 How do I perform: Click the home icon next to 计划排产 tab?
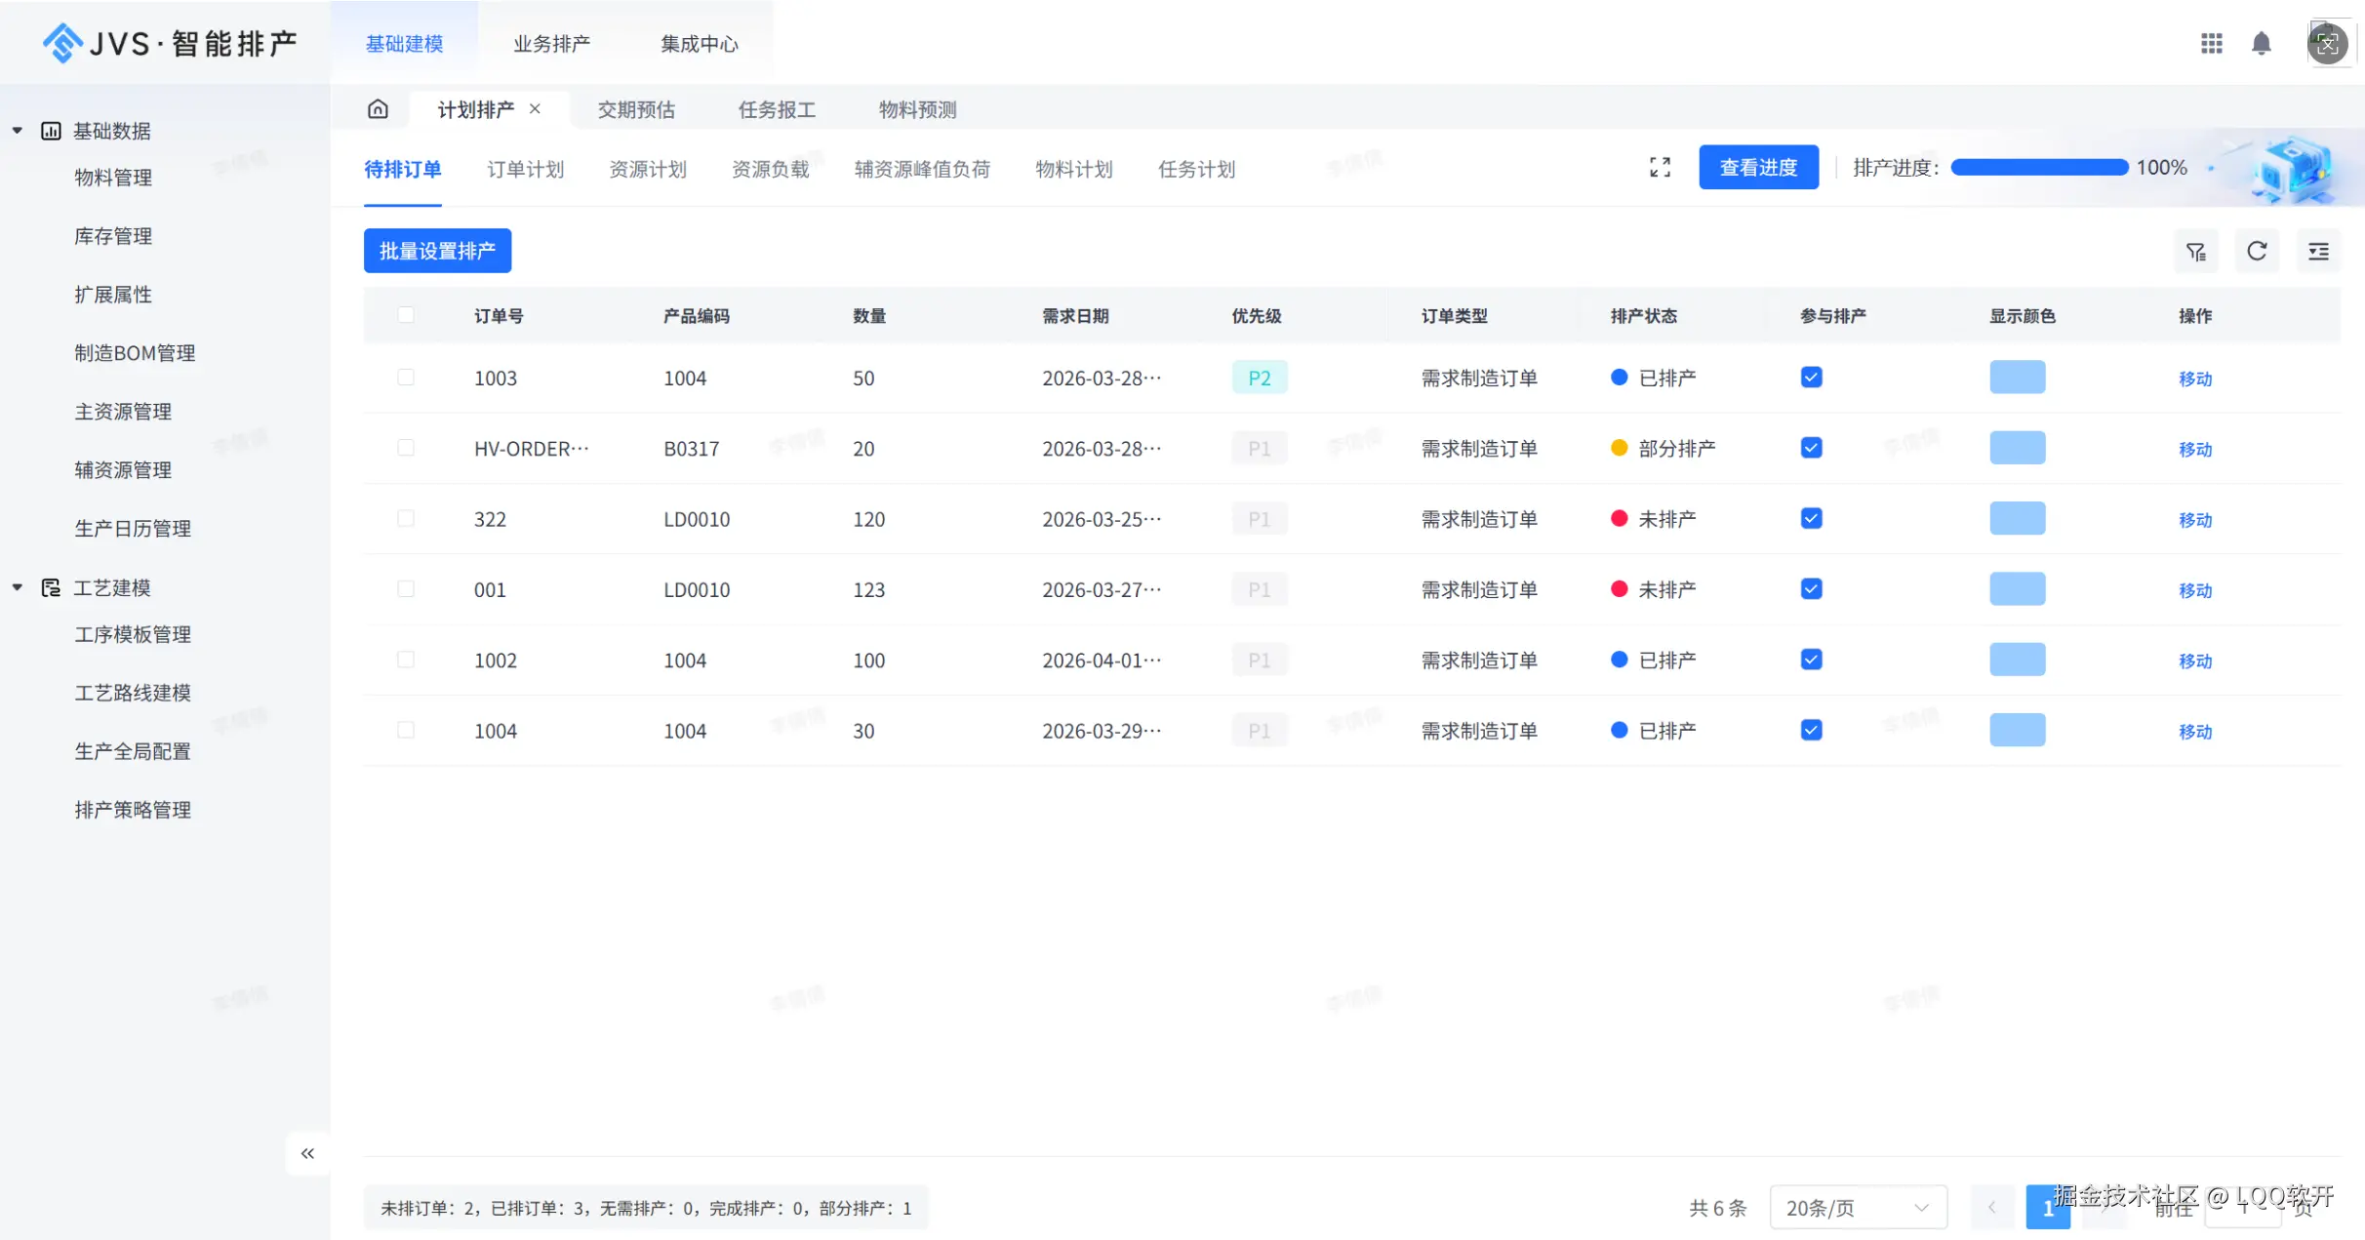pyautogui.click(x=378, y=108)
